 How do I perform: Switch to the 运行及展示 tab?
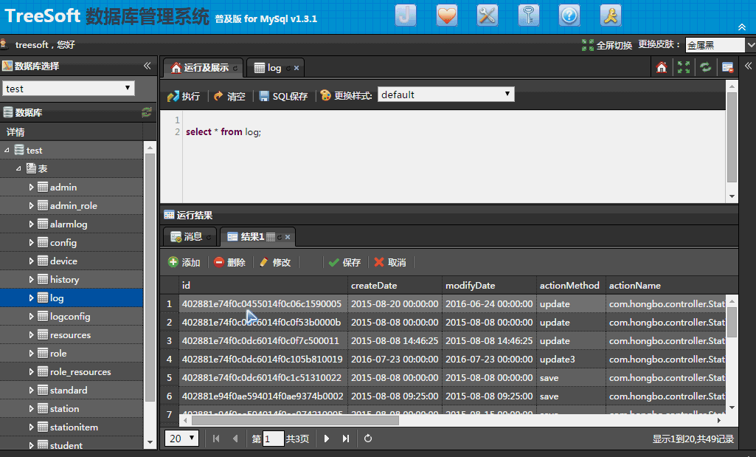(x=203, y=68)
